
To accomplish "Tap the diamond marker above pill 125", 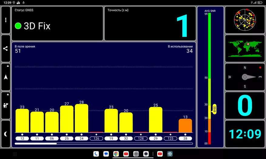I will click(x=170, y=135).
